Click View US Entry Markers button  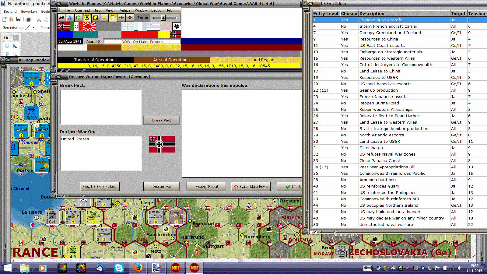point(100,187)
